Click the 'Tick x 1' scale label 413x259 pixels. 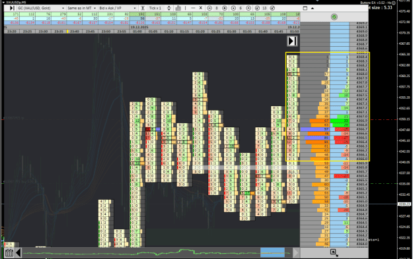point(155,8)
